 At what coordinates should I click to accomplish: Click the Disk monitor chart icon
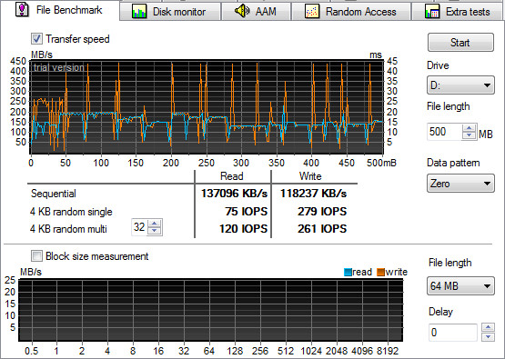point(139,12)
